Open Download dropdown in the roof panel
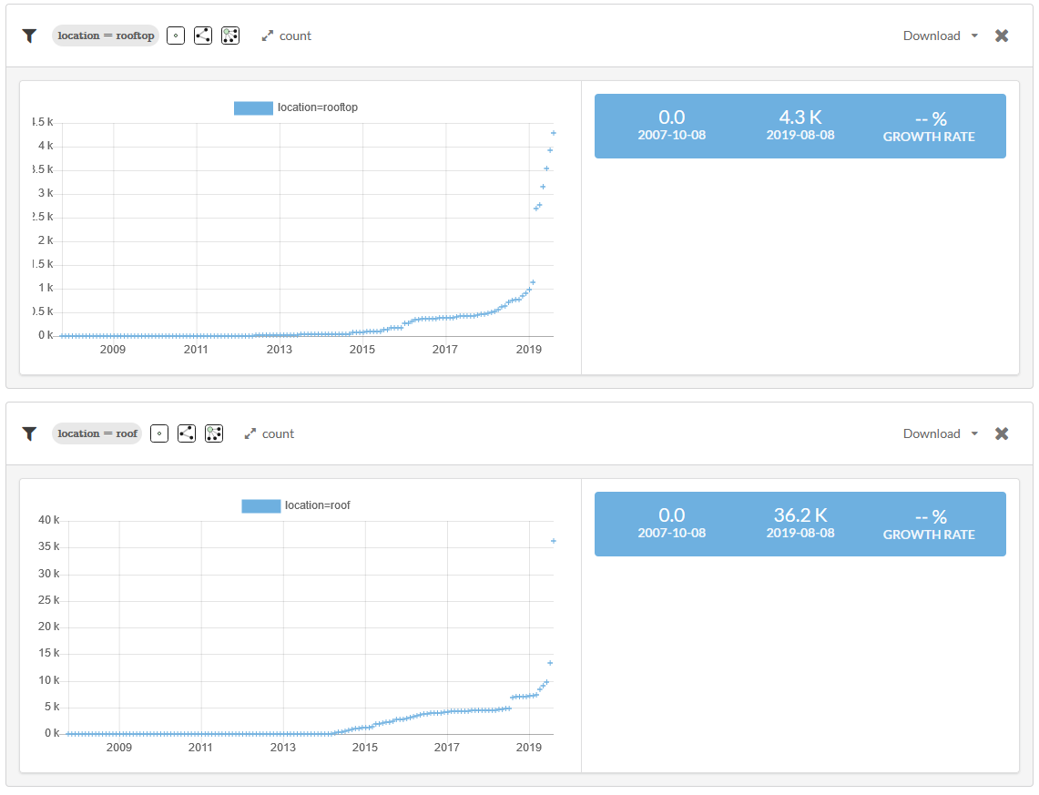 (x=932, y=434)
